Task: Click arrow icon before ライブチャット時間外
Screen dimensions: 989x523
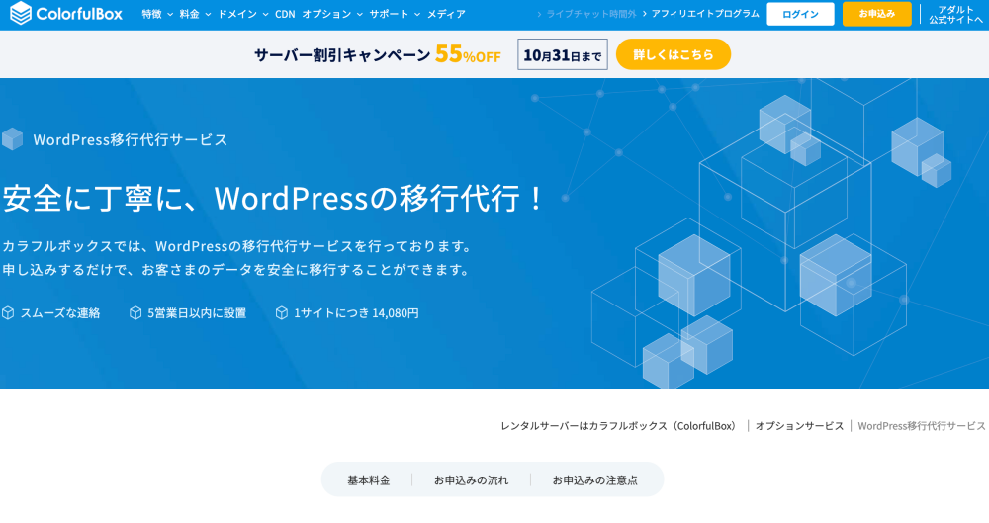Action: [x=540, y=14]
